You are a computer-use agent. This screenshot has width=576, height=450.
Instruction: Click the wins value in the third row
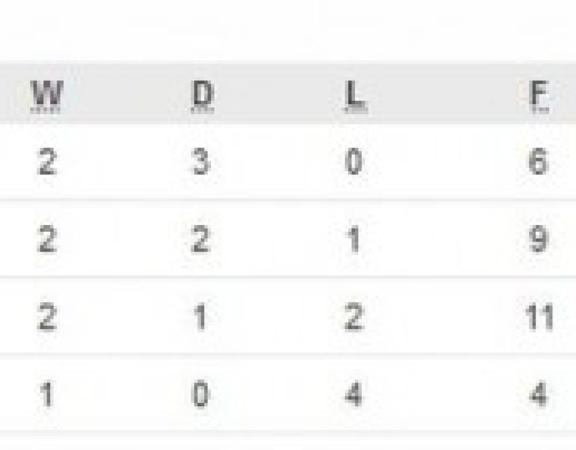tap(47, 318)
